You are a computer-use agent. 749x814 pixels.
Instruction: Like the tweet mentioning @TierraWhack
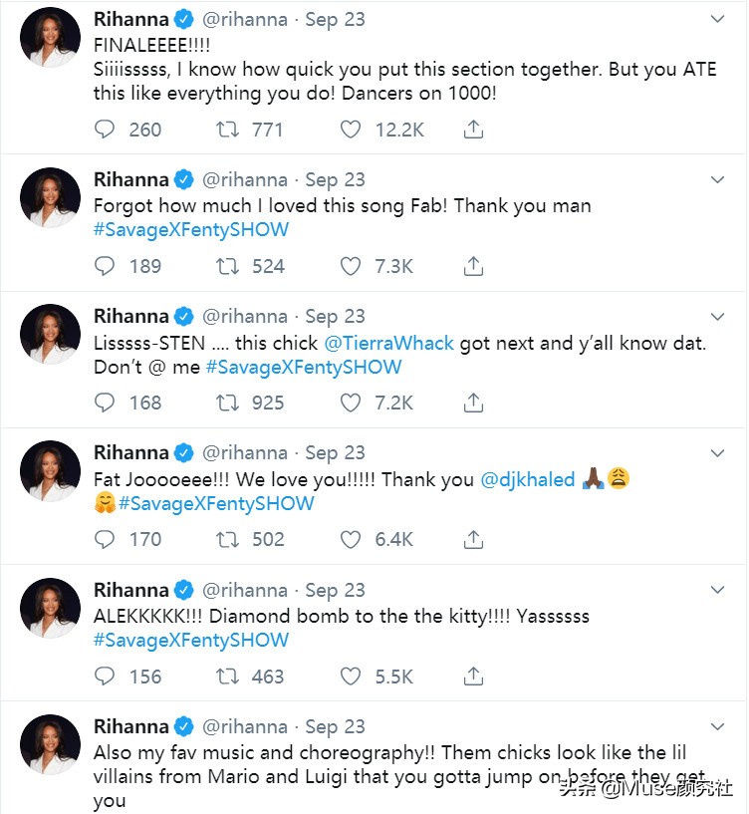coord(351,403)
